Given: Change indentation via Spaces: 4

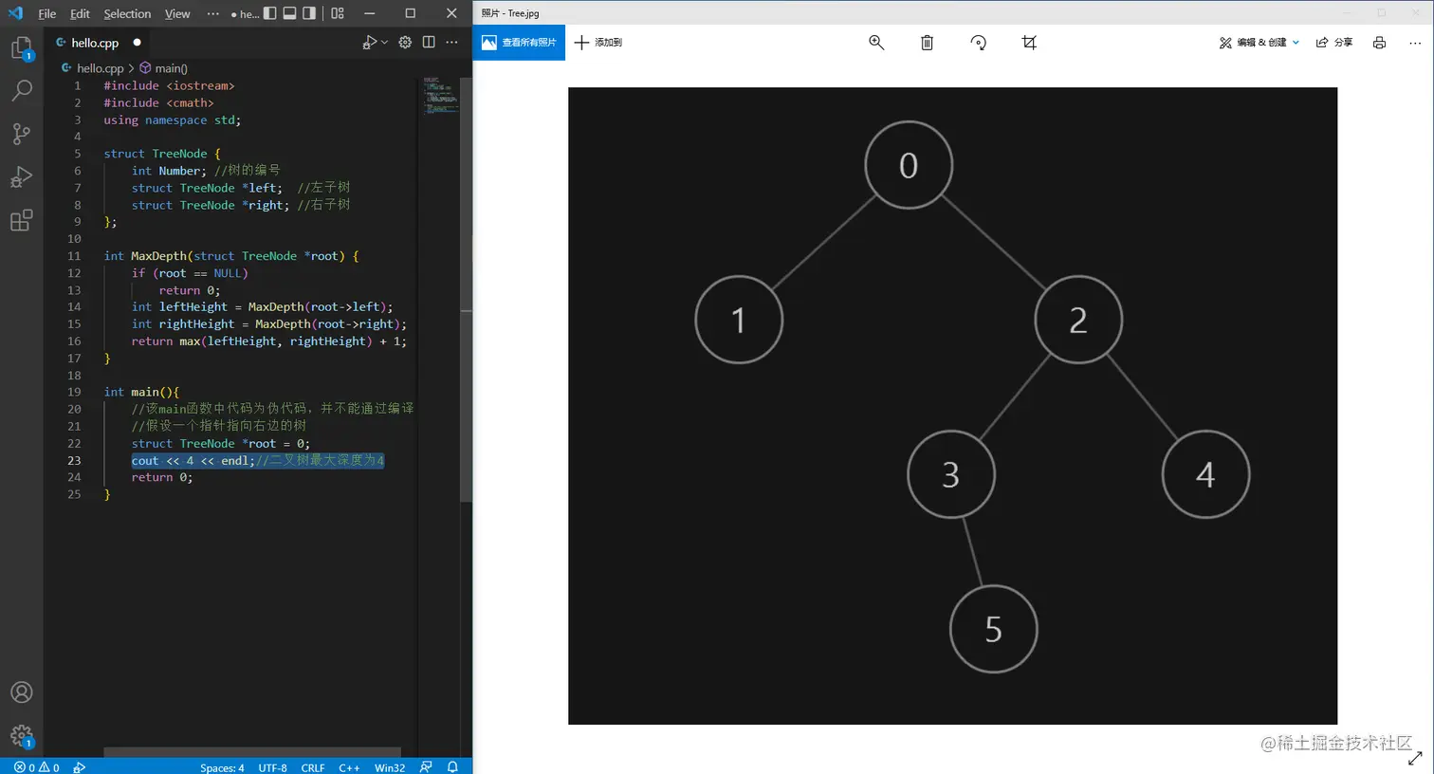Looking at the screenshot, I should click(222, 767).
